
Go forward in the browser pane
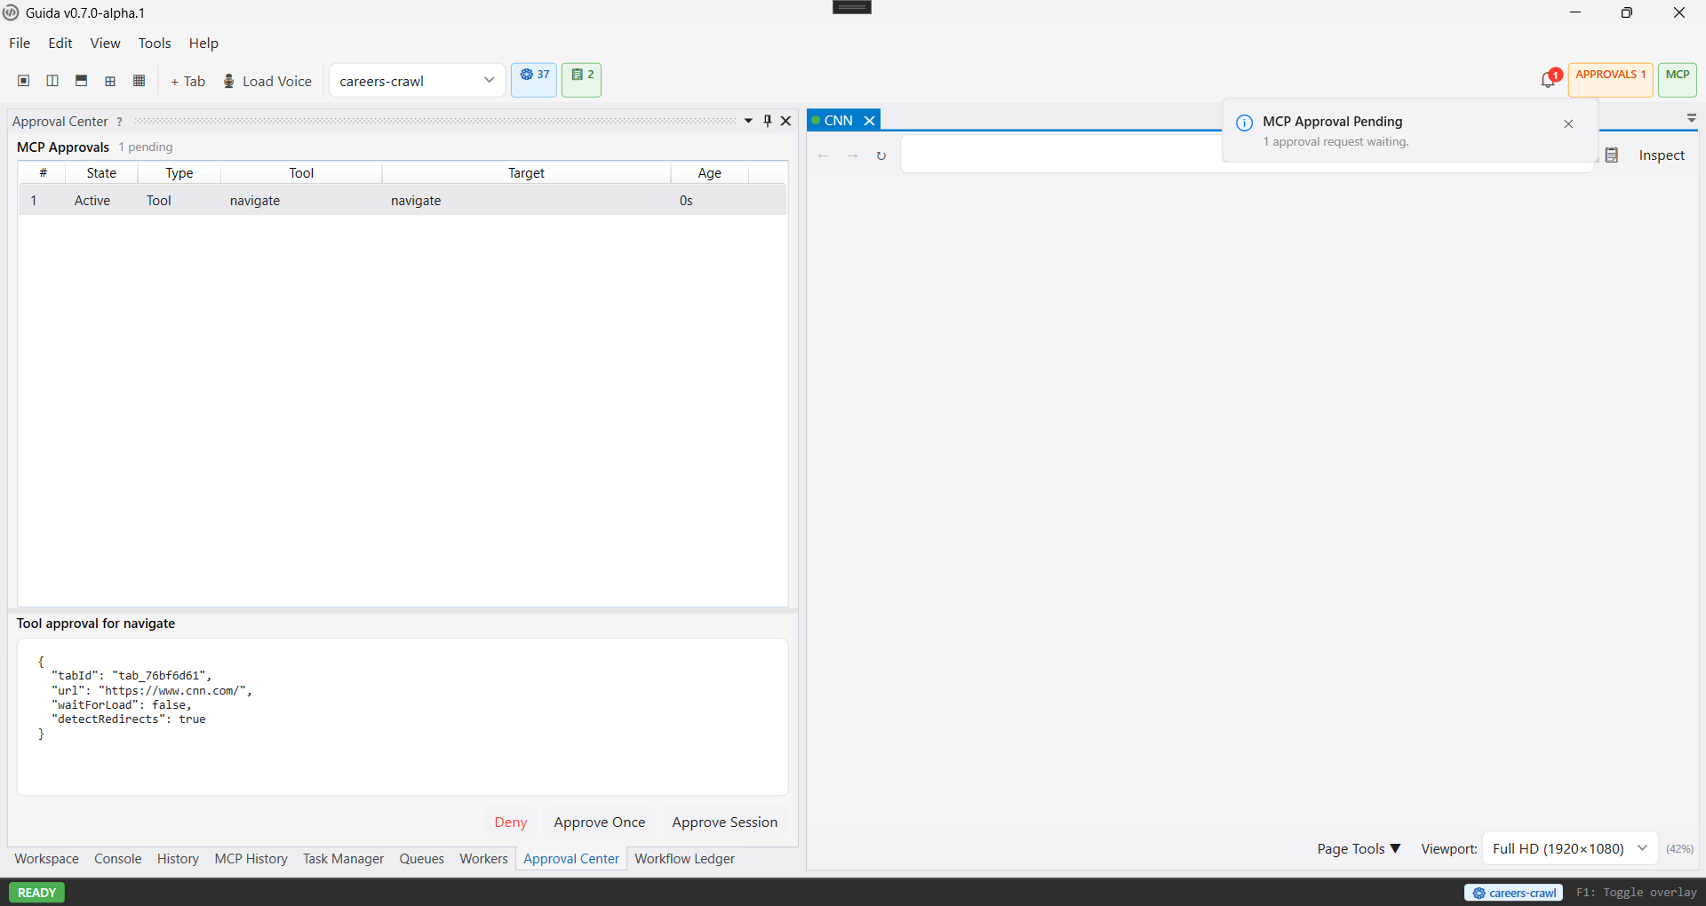tap(853, 155)
